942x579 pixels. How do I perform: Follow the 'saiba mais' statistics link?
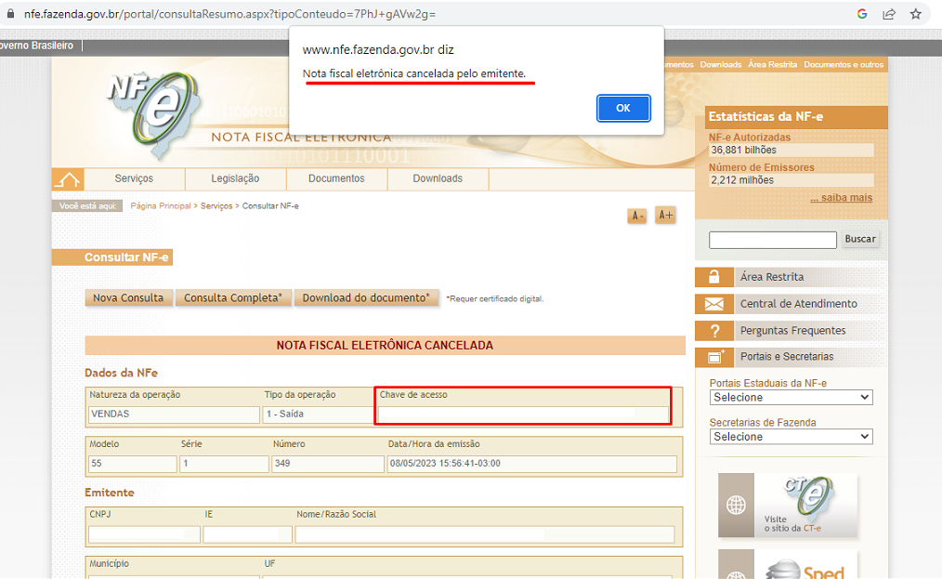pyautogui.click(x=841, y=198)
